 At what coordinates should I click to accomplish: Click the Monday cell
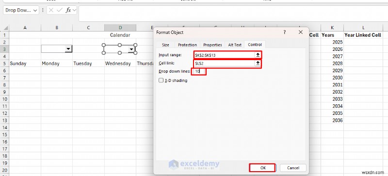point(57,64)
